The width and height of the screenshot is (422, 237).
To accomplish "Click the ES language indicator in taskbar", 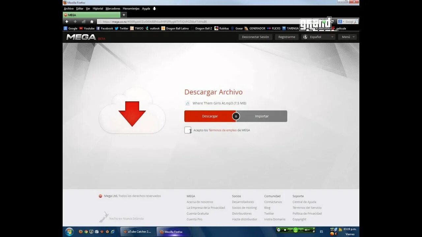I will (x=321, y=232).
